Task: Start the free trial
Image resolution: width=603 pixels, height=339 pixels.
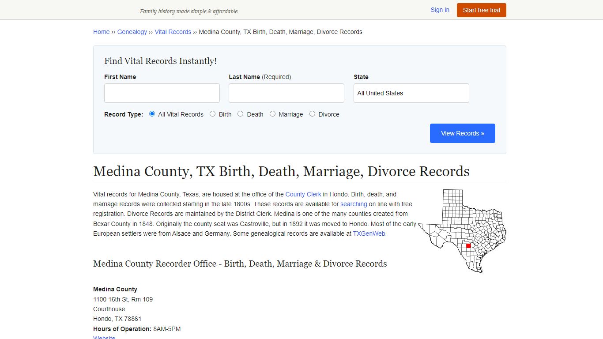Action: [482, 10]
